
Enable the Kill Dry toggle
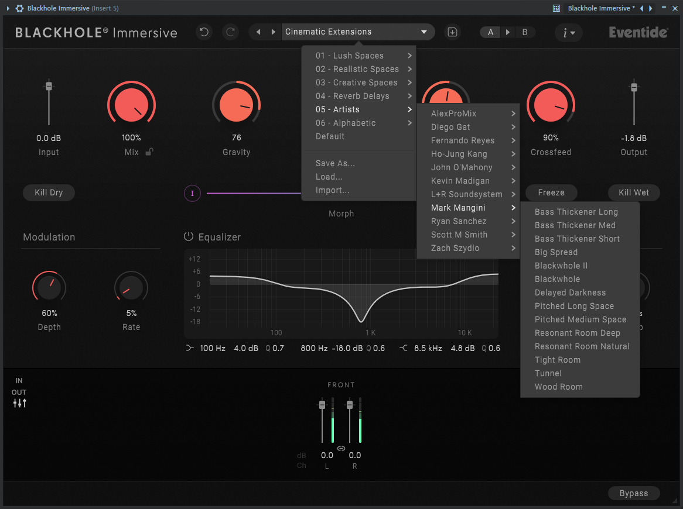[49, 192]
